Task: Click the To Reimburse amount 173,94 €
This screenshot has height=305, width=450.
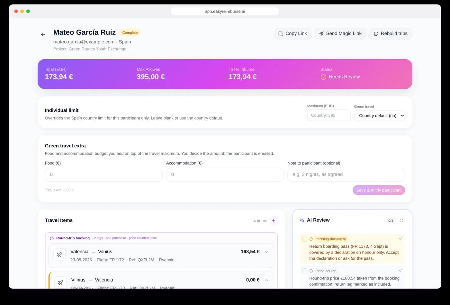Action: [243, 77]
